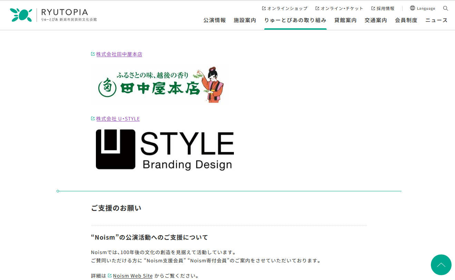Viewport: 455px width, 280px height.
Task: Open the 公演情報 menu
Action: [x=215, y=20]
